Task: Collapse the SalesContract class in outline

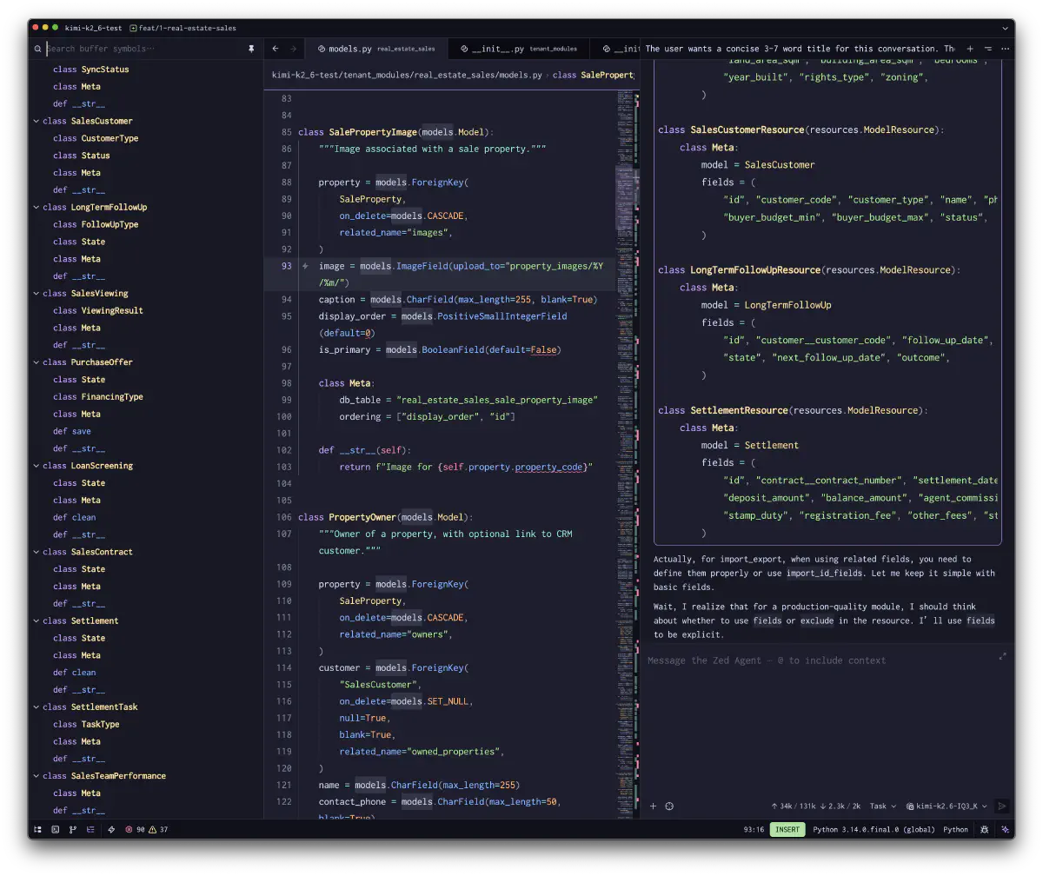Action: (36, 551)
